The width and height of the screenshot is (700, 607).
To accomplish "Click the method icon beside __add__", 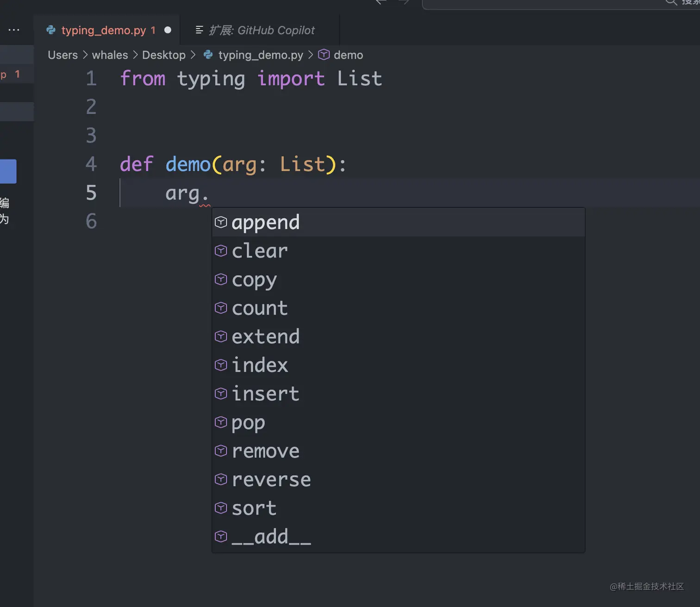I will tap(221, 537).
